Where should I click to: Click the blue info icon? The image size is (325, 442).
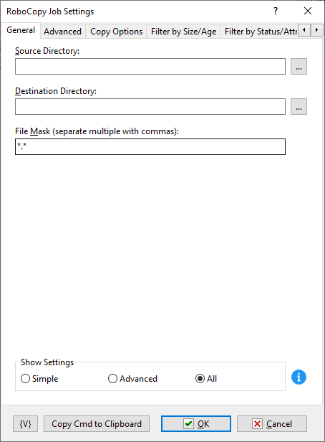(299, 377)
